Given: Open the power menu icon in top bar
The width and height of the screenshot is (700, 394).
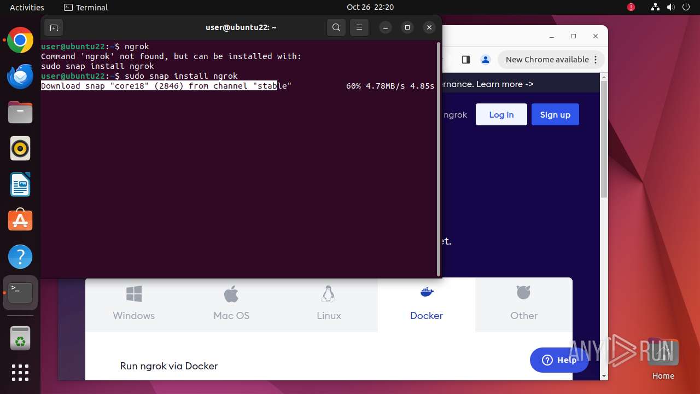Looking at the screenshot, I should (x=686, y=8).
